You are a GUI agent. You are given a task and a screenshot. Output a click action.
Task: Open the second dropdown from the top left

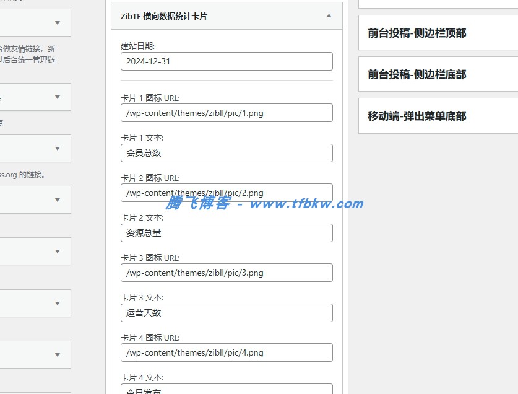[x=35, y=97]
